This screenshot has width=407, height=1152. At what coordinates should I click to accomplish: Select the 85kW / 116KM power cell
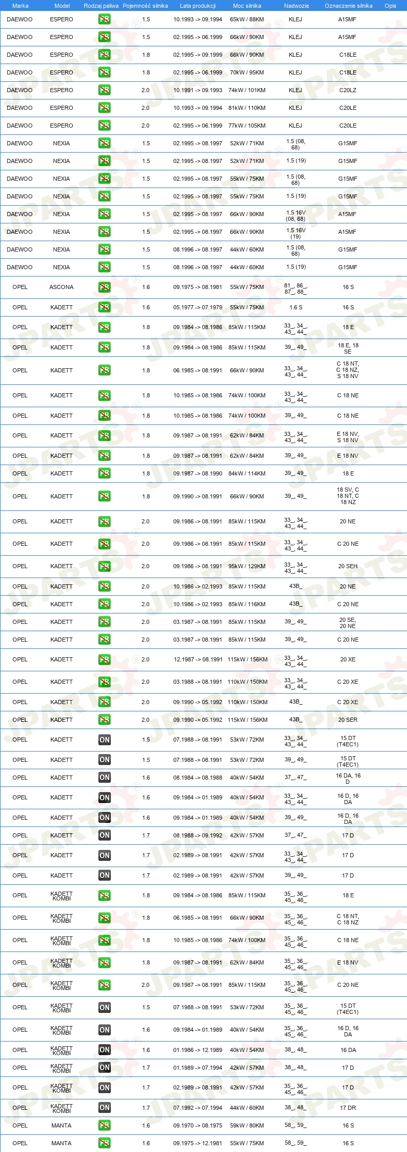click(247, 604)
